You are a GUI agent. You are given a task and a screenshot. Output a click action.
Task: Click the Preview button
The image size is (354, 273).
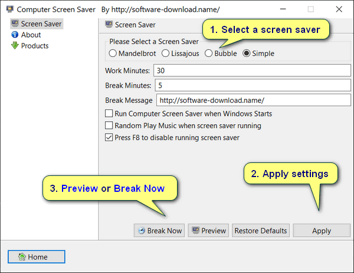[x=208, y=231]
